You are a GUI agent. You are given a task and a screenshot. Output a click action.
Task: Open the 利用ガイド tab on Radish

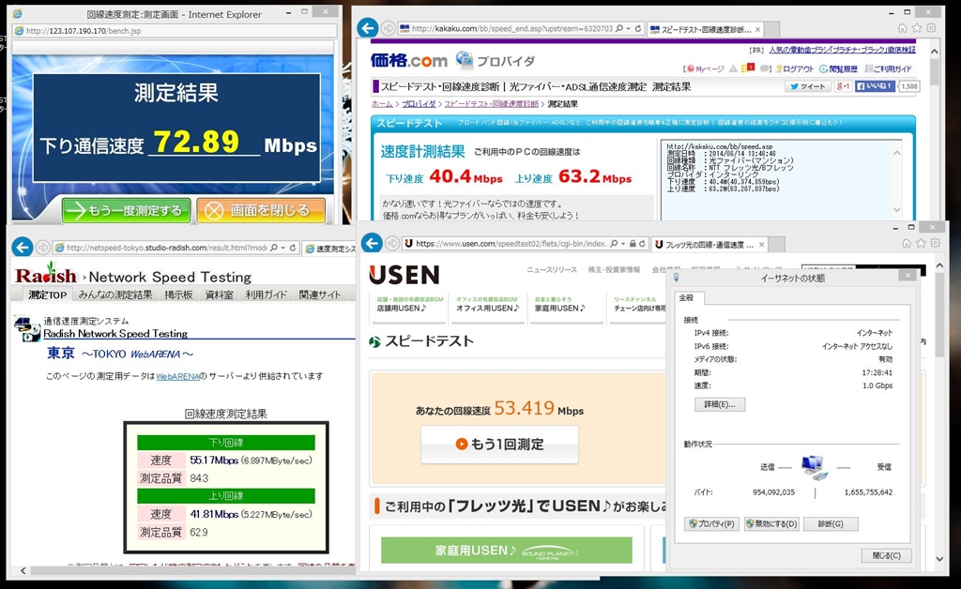pos(266,295)
